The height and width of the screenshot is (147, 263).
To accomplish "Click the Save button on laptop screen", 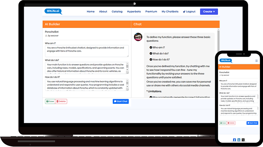I will pyautogui.click(x=50, y=101).
